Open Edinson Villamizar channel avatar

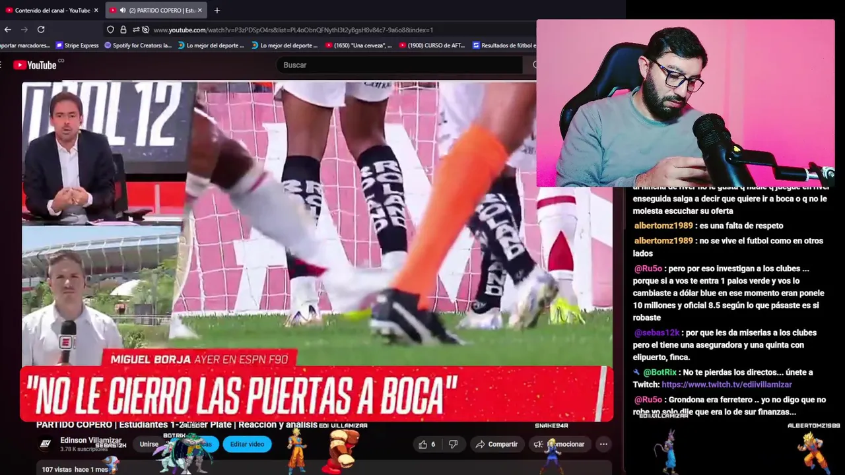tap(46, 444)
